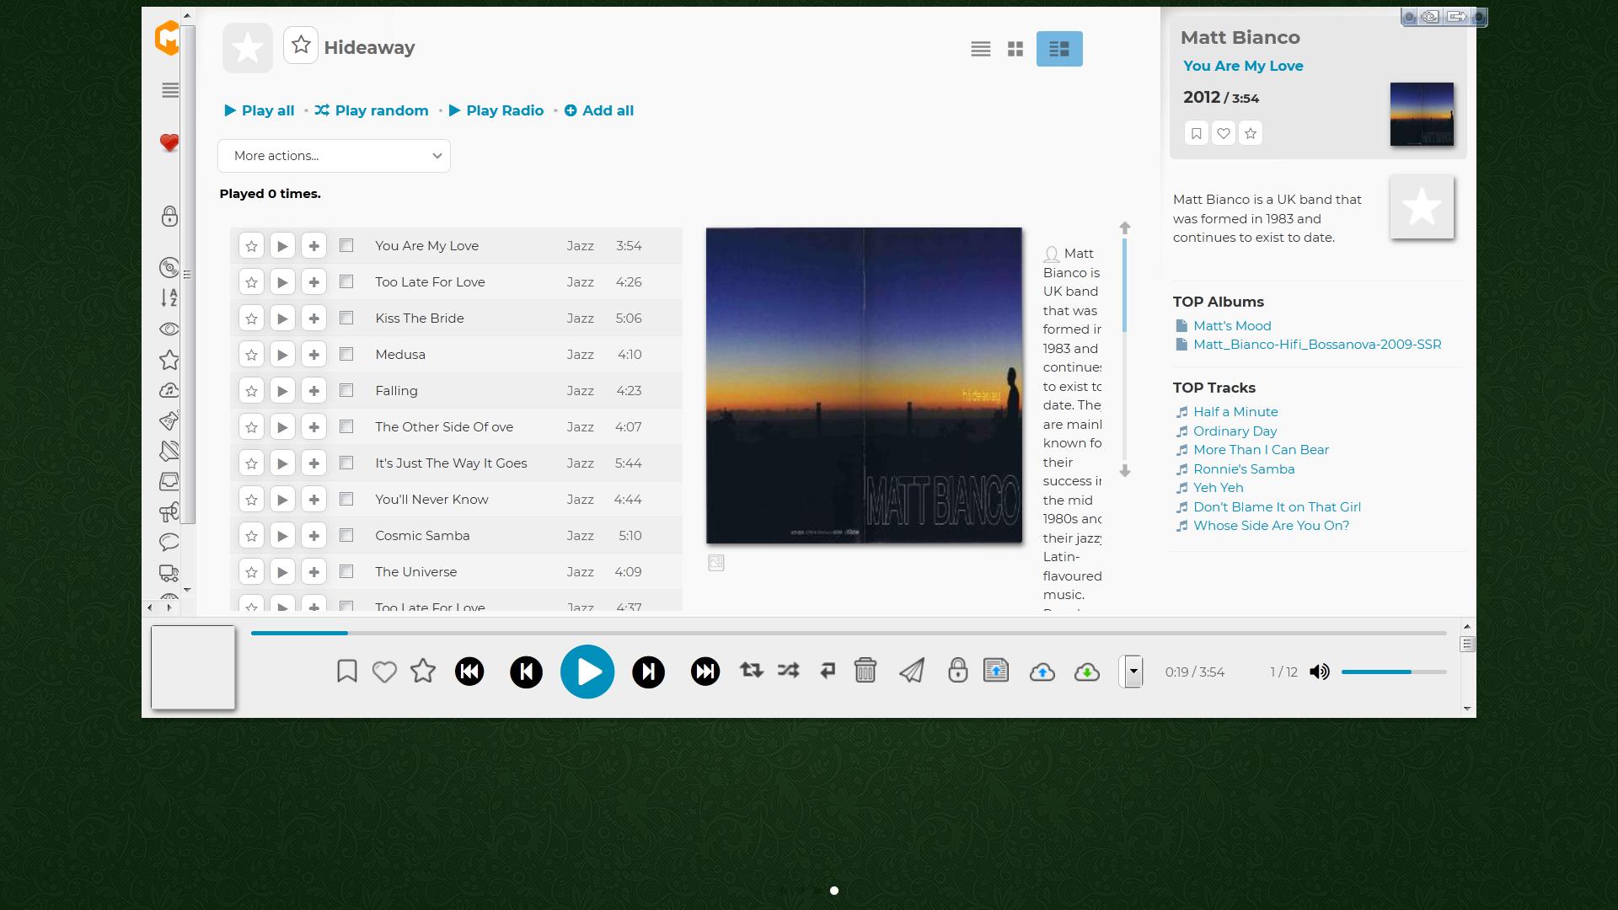
Task: Open the More actions dropdown
Action: (334, 156)
